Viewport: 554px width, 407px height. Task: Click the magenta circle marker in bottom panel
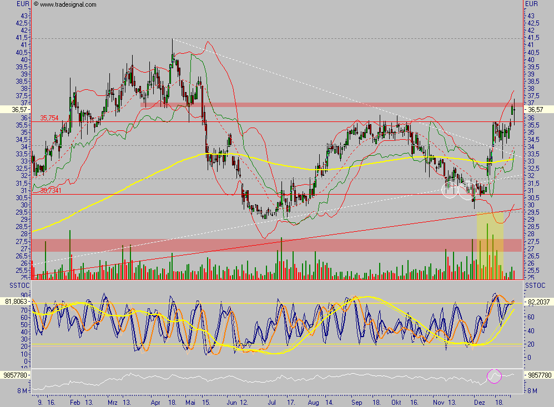click(493, 376)
